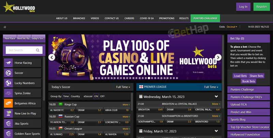Group today's soccer by Country
The height and width of the screenshot is (138, 273).
(x=75, y=96)
